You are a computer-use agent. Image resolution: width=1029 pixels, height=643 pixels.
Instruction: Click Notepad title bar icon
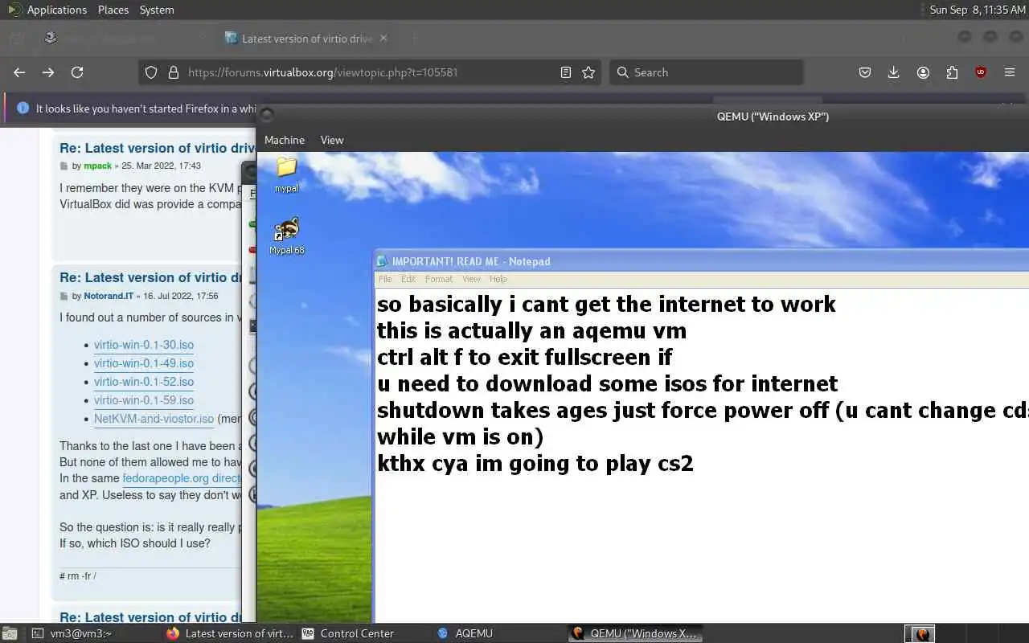pyautogui.click(x=383, y=261)
